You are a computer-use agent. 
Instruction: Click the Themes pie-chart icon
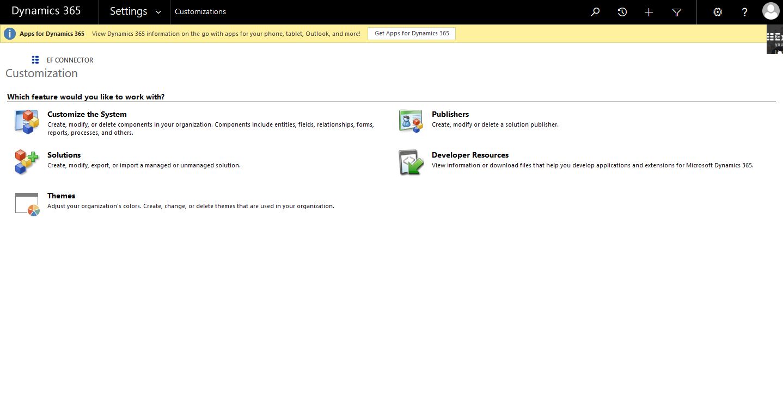point(27,203)
